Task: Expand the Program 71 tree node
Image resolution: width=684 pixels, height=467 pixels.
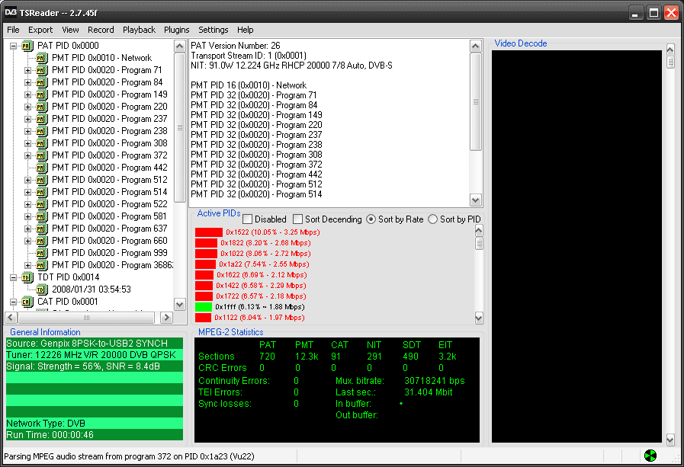Action: 27,70
